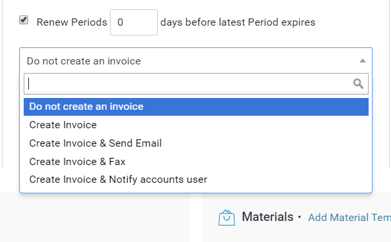391x242 pixels.
Task: Select 'Do not create an invoice' option
Action: click(x=196, y=107)
